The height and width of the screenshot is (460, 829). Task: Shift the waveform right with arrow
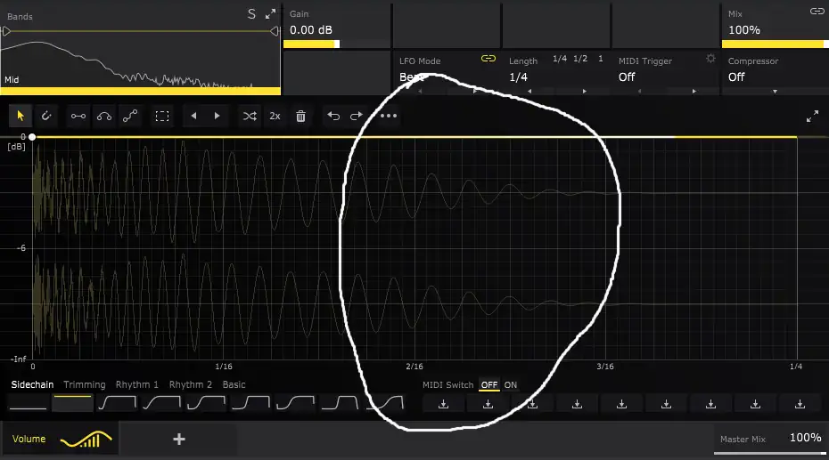click(217, 116)
